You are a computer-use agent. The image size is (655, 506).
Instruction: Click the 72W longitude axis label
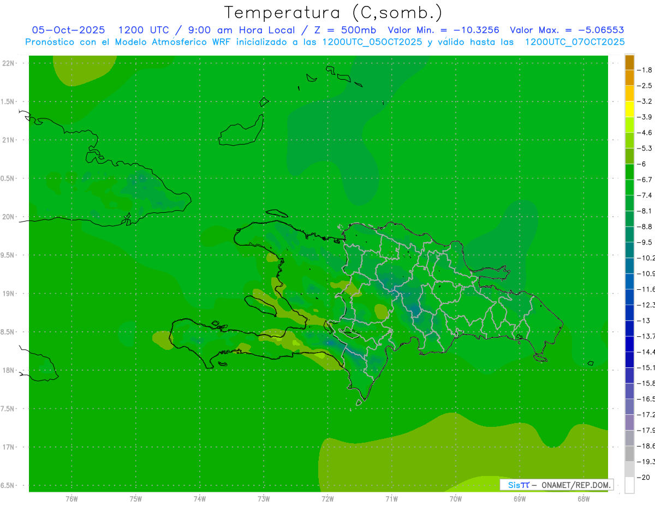(x=327, y=498)
